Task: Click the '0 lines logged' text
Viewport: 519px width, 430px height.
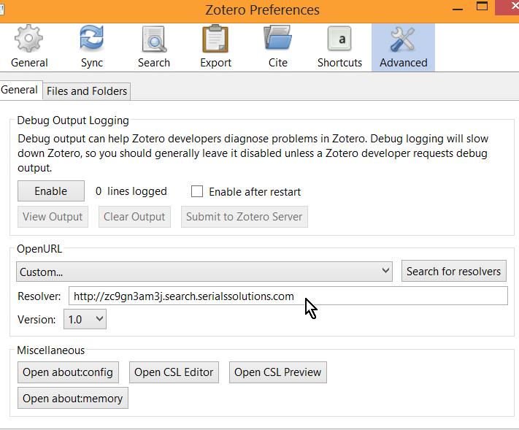Action: pyautogui.click(x=131, y=191)
